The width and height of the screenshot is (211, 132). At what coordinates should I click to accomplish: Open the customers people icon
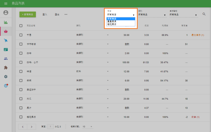point(6,58)
